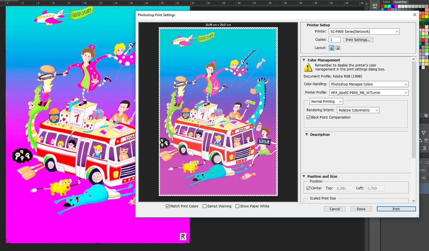The width and height of the screenshot is (429, 251).
Task: Click the gradient adjustment icon in Photoshop panel
Action: coord(424,148)
